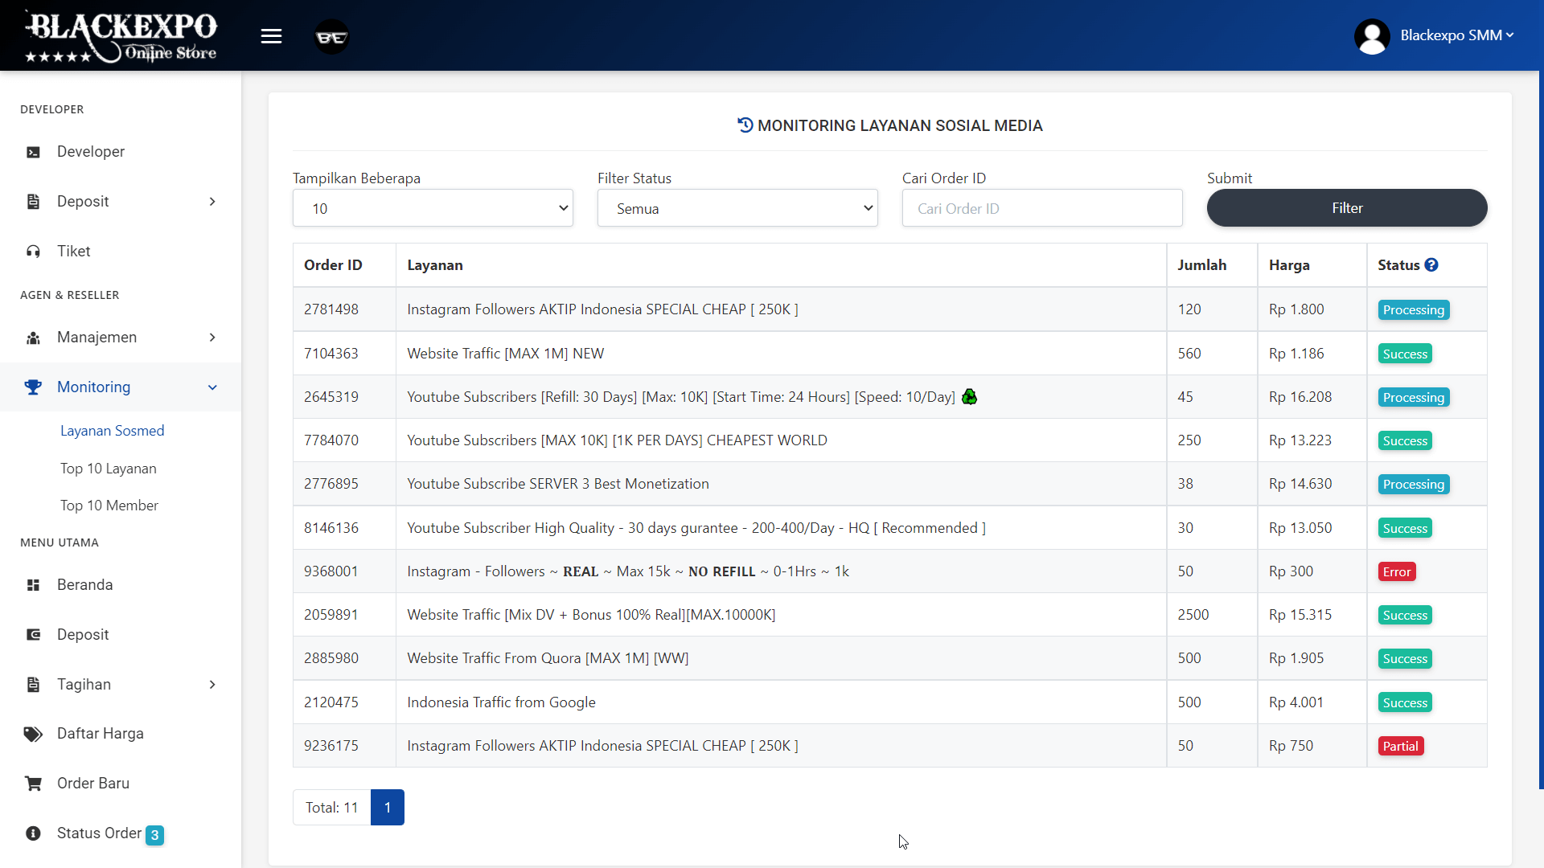Open the Developer section icon
The image size is (1544, 868).
[33, 151]
